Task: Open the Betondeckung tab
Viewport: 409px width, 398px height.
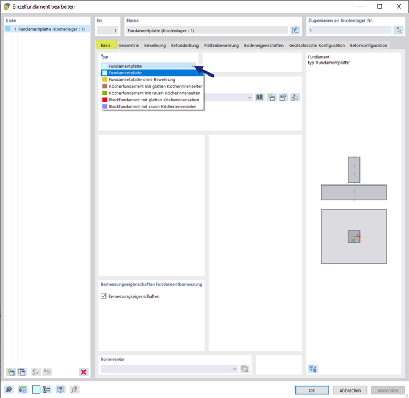Action: pos(185,45)
